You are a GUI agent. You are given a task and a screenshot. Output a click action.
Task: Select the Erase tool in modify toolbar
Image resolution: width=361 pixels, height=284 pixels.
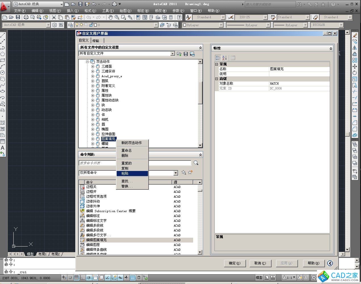click(x=355, y=35)
